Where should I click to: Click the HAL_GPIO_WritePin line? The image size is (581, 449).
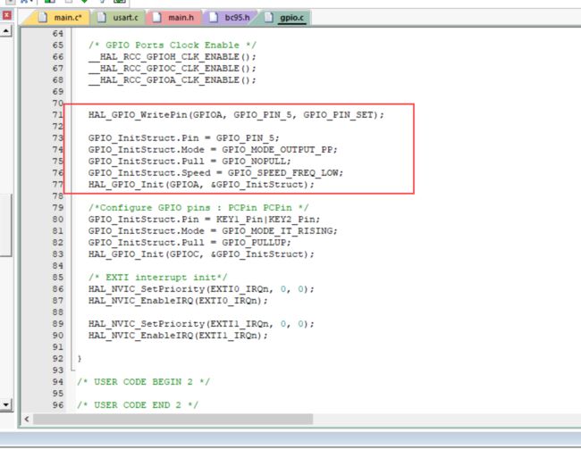236,115
